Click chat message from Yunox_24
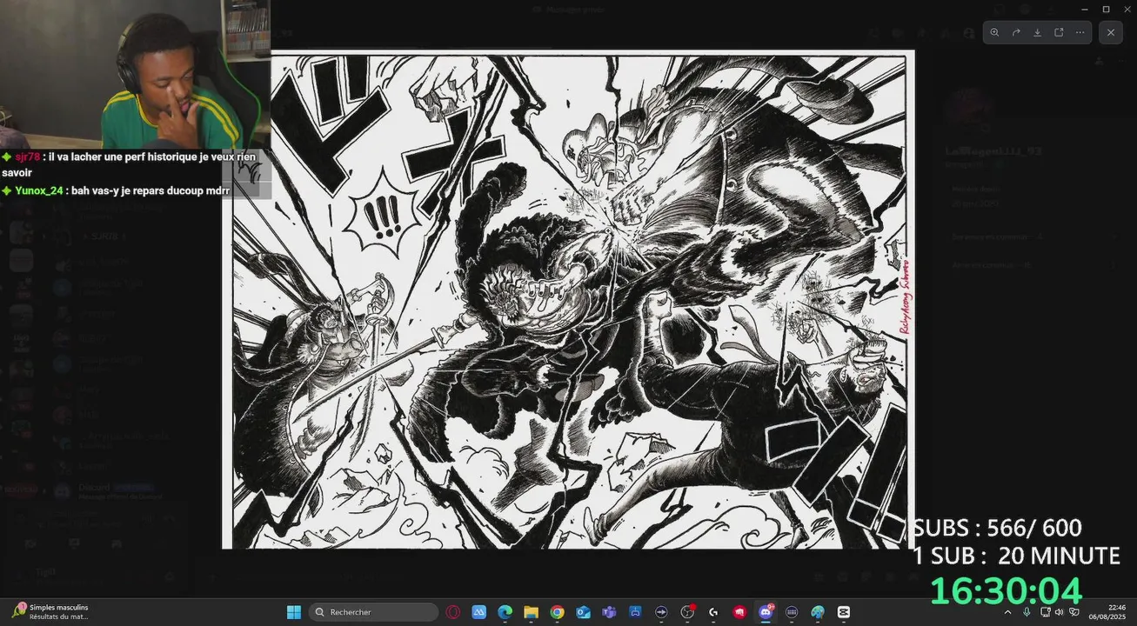1137x626 pixels. (x=116, y=190)
